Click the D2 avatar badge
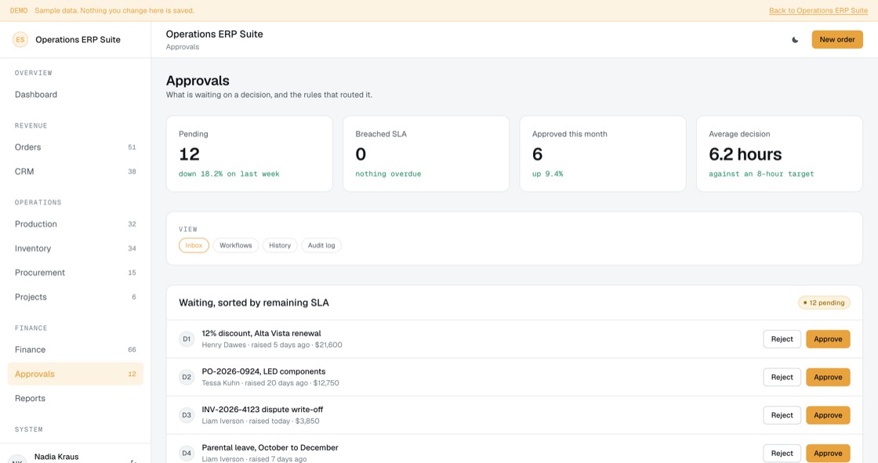This screenshot has width=878, height=463. [187, 377]
